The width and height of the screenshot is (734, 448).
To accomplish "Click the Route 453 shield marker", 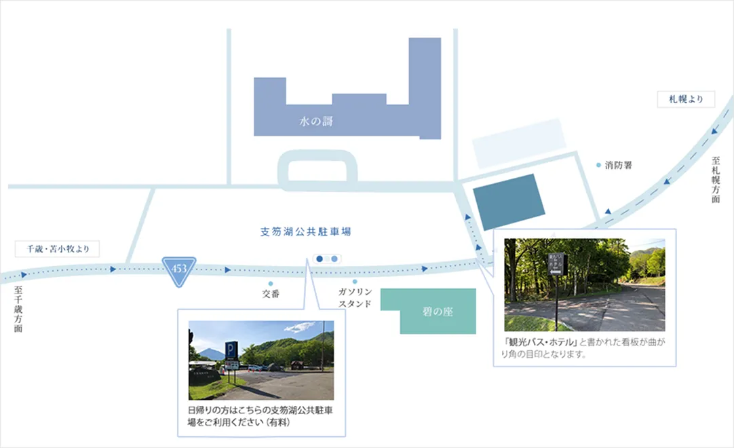I will (179, 271).
